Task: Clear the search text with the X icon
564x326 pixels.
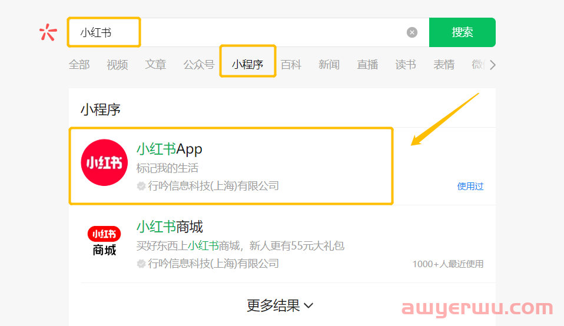Action: pos(412,32)
